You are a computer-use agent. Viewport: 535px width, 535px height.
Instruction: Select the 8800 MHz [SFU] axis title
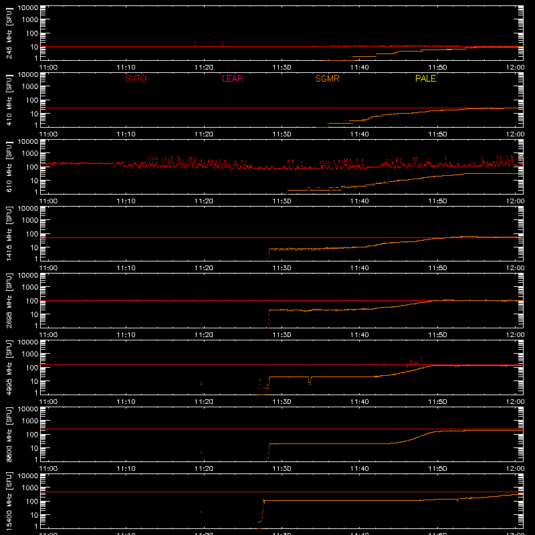9,434
